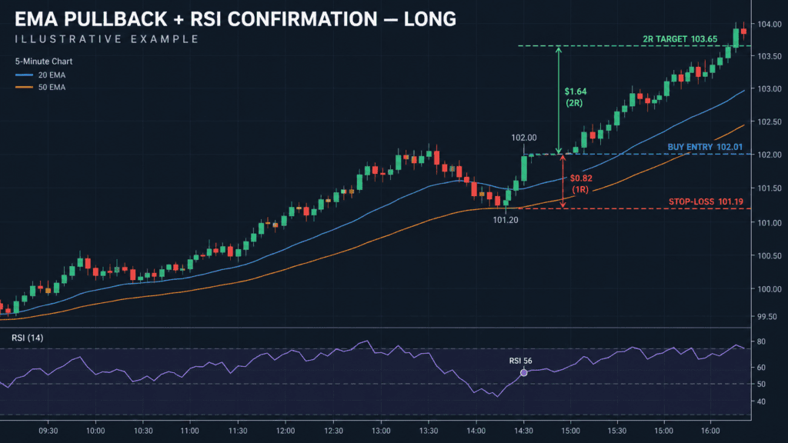This screenshot has width=788, height=443.
Task: Select the "BUY ENTRY 102.01" label
Action: [x=705, y=147]
